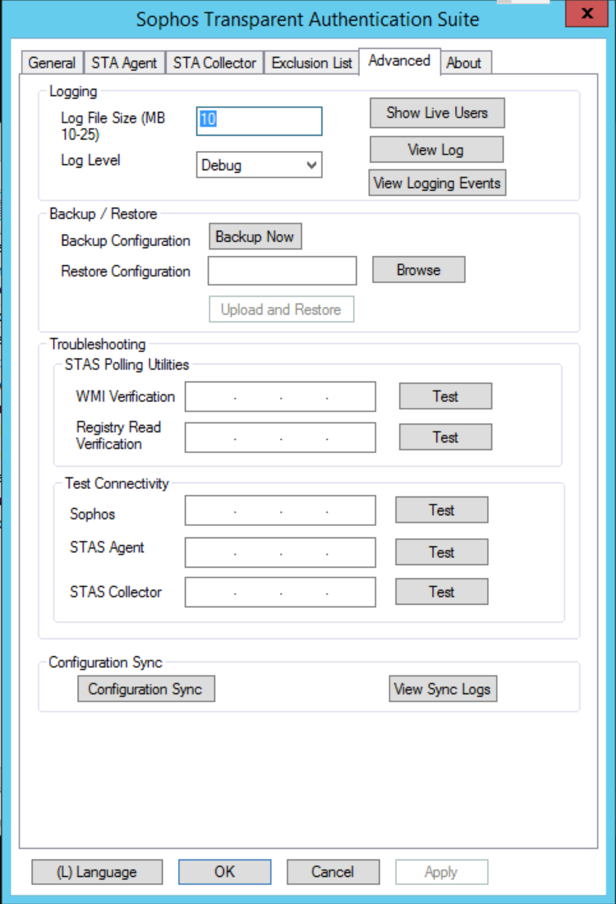The image size is (616, 904).
Task: Click the STAS Agent IP field
Action: [x=280, y=552]
